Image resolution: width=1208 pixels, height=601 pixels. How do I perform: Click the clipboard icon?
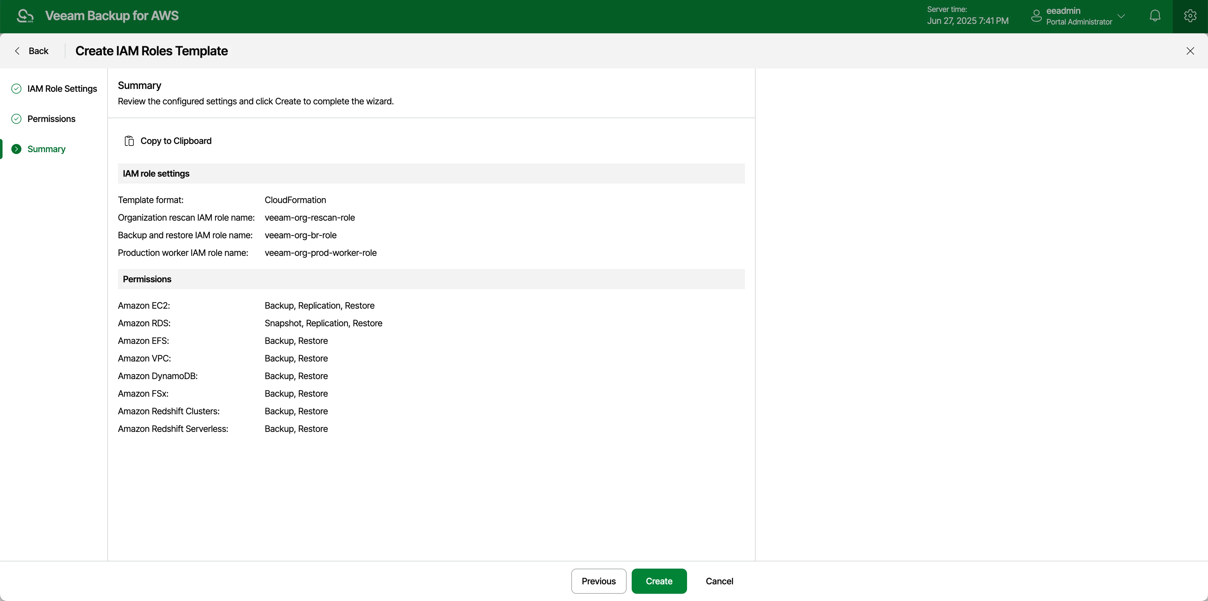point(129,141)
